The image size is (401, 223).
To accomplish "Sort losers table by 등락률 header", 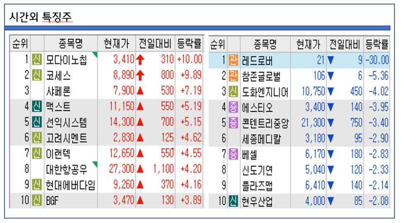I will tap(377, 44).
